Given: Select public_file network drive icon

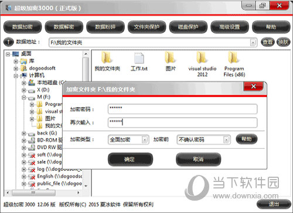Looking at the screenshot, I should tap(32, 184).
